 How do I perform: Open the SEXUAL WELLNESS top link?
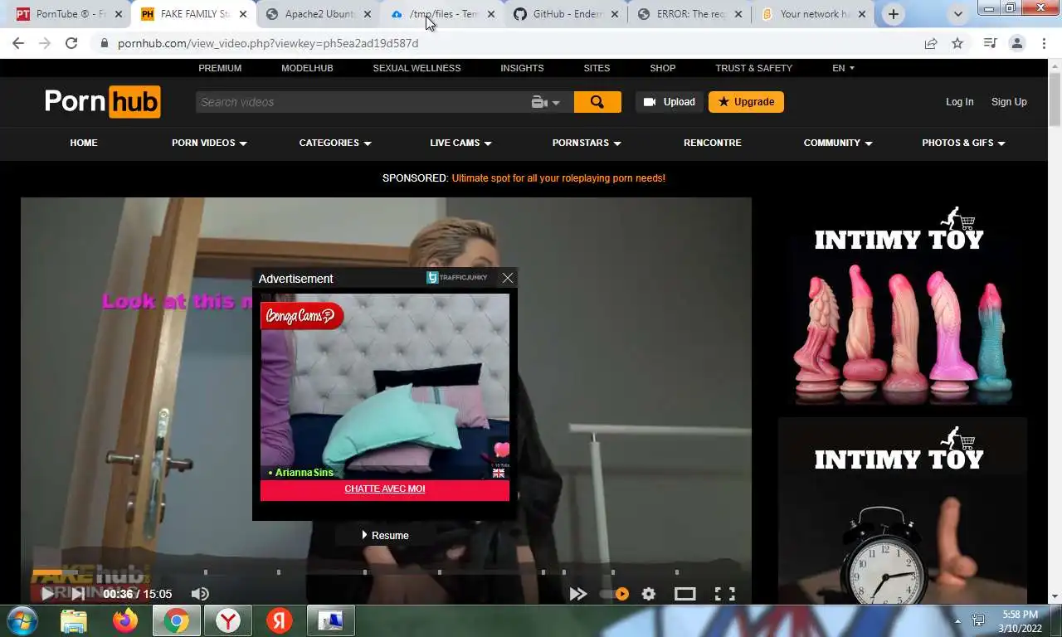tap(417, 68)
